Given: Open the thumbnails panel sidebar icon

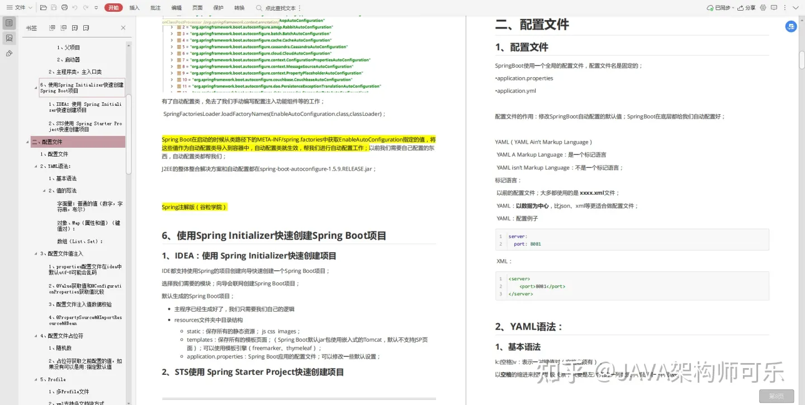Looking at the screenshot, I should click(x=9, y=38).
